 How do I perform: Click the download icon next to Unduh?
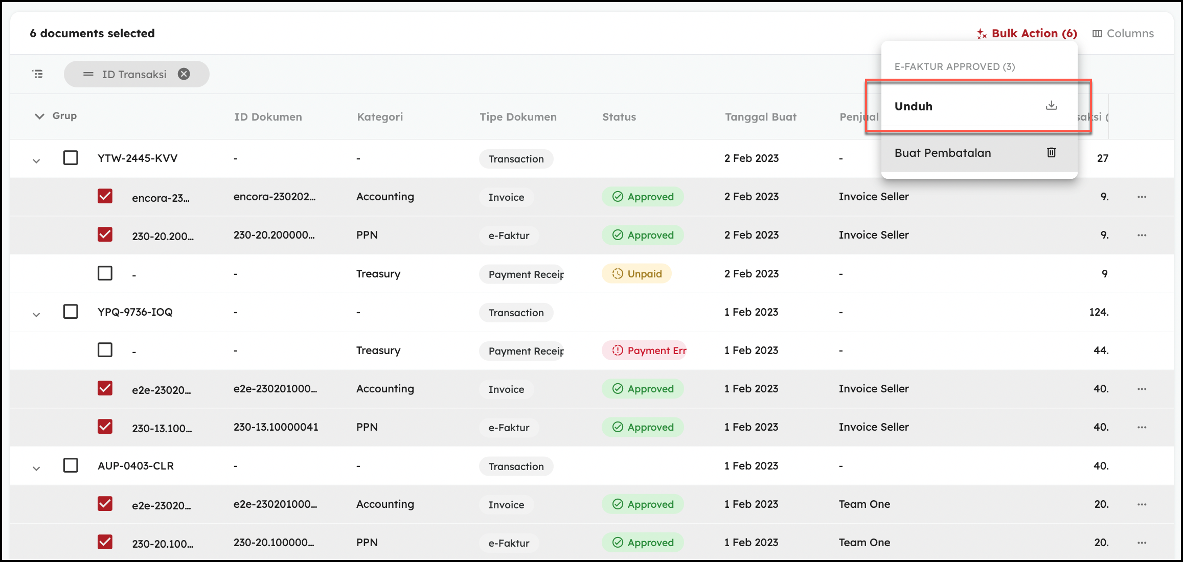pyautogui.click(x=1051, y=106)
